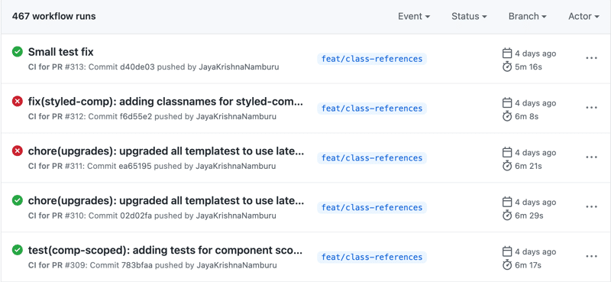Expand the Branch filter dropdown

click(527, 16)
